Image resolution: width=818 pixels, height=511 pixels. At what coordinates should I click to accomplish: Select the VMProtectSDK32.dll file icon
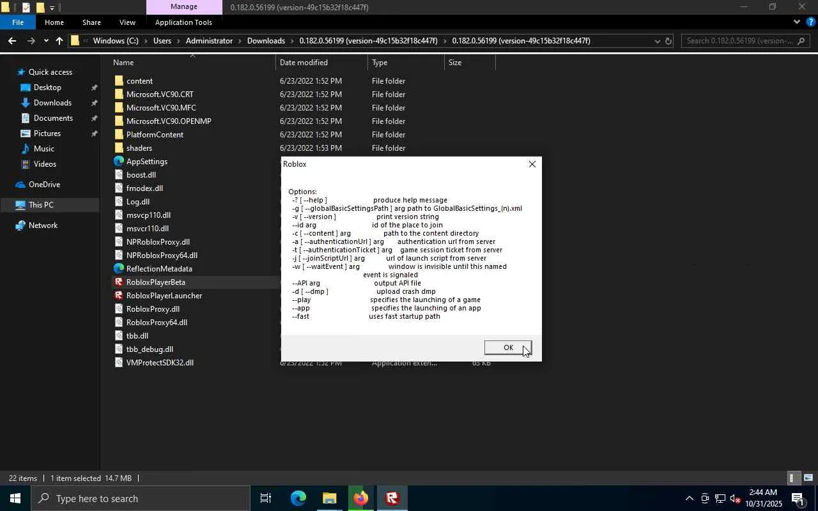119,363
